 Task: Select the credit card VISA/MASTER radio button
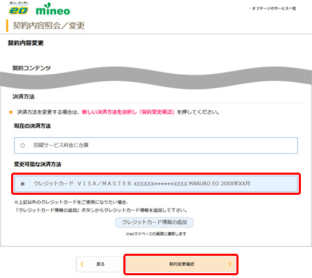coord(22,184)
